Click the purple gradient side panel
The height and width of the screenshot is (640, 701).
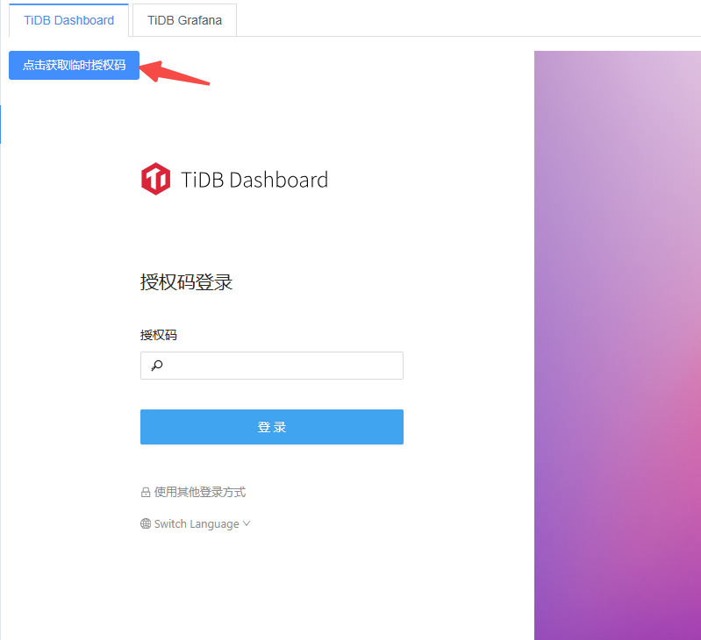coord(618,345)
